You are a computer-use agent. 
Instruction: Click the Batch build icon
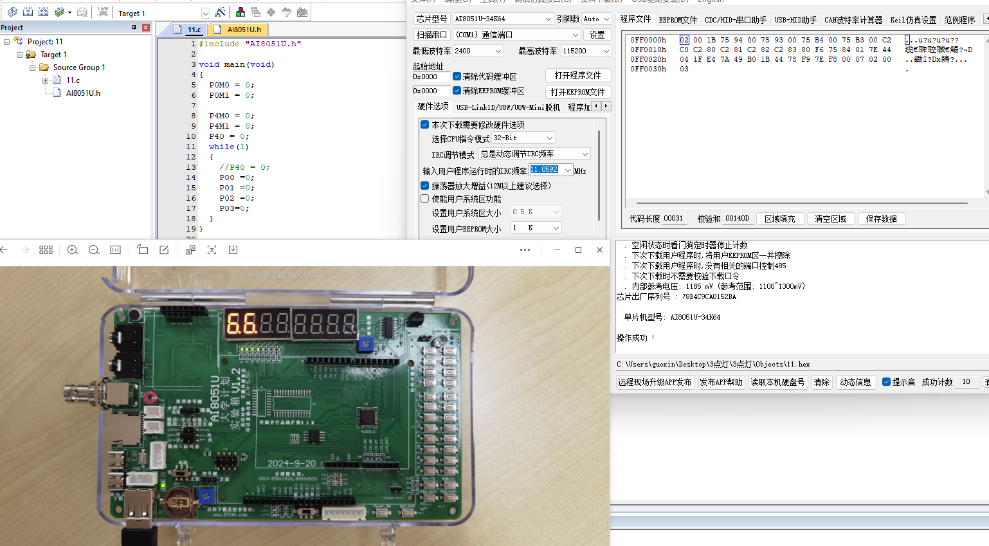pos(59,12)
